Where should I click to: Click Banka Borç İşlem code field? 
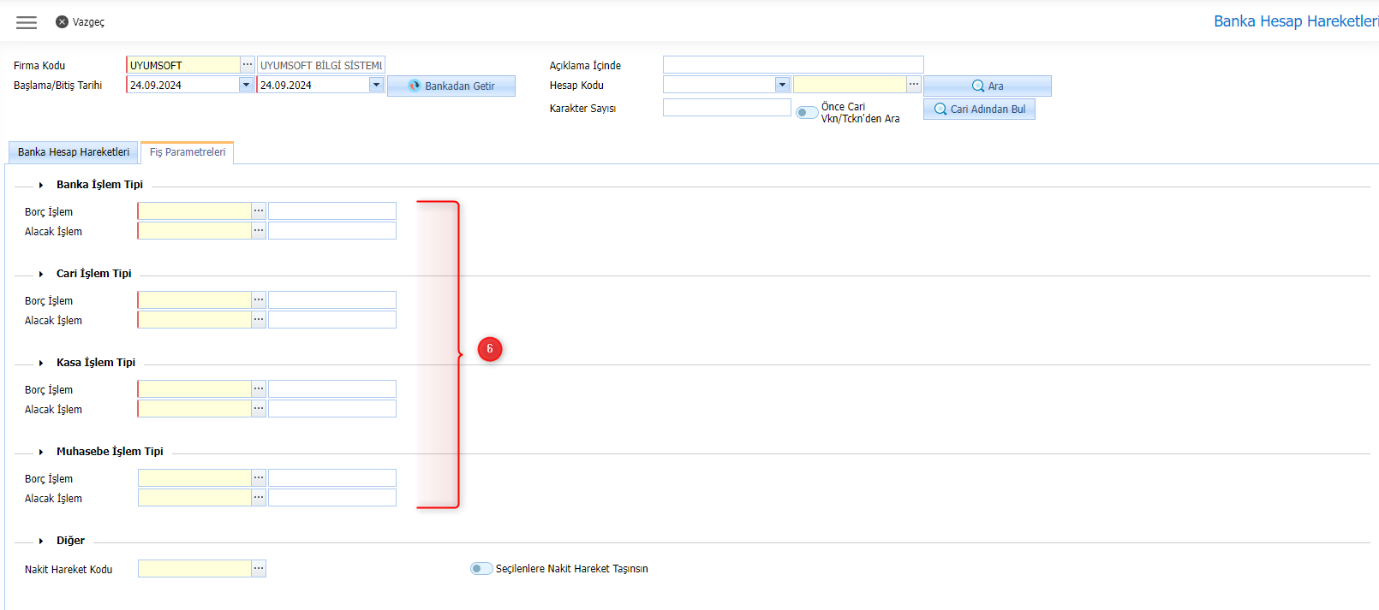194,211
